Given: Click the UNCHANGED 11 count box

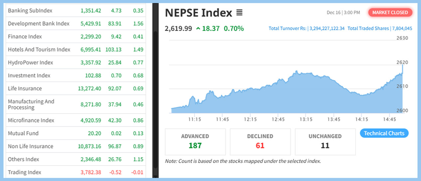Looking at the screenshot, I should coord(325,141).
